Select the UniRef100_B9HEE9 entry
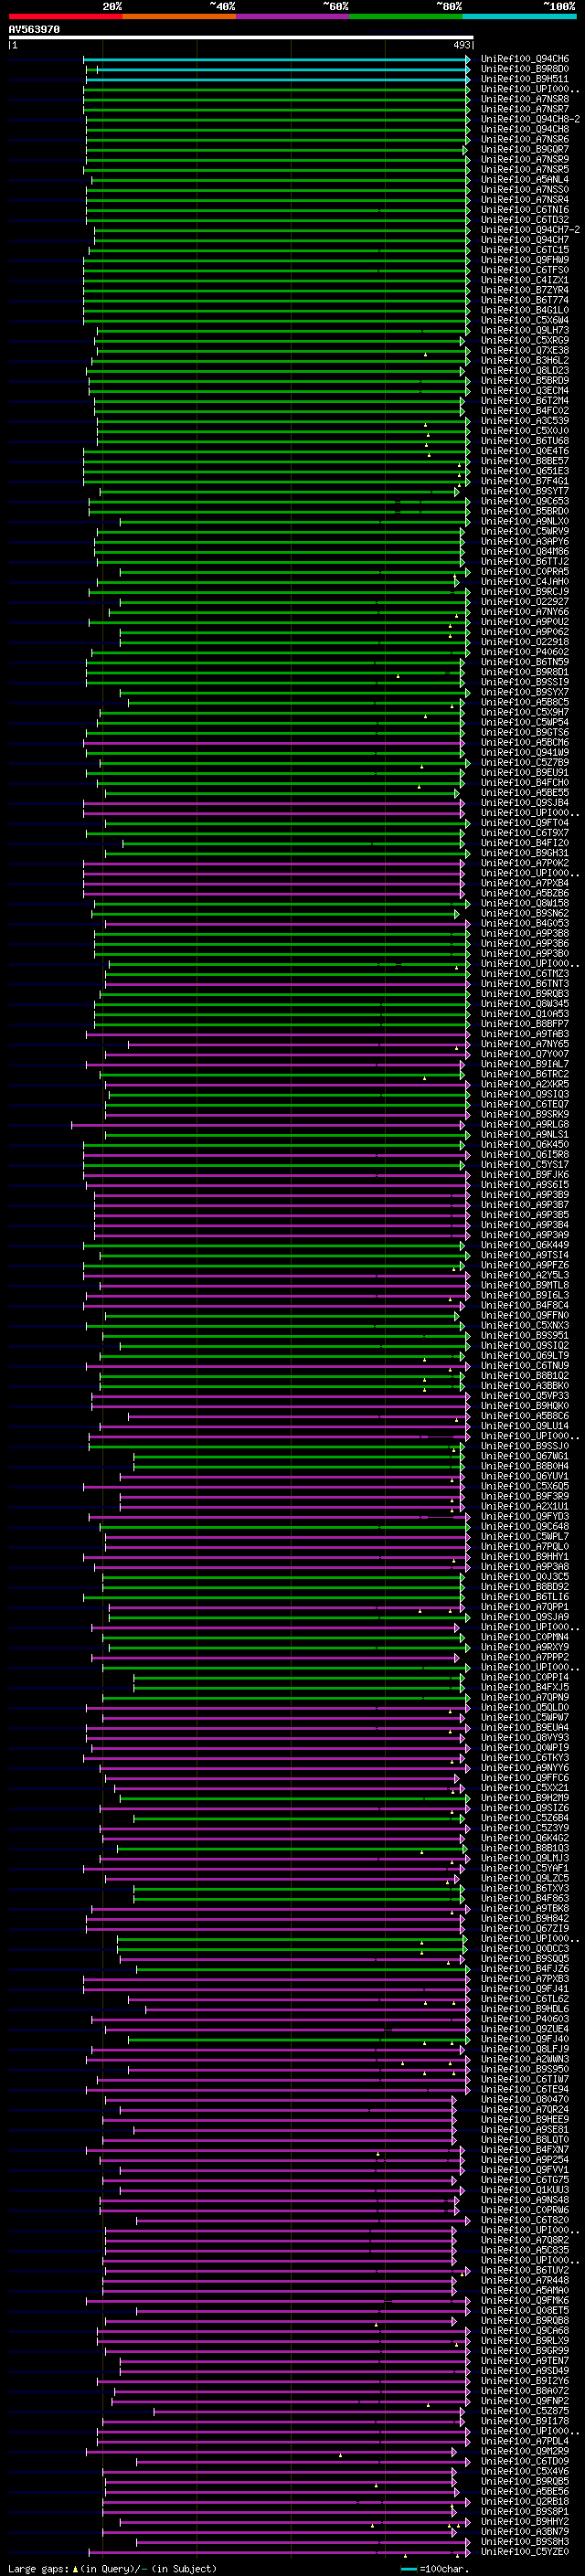Viewport: 585px width, 2576px height. (525, 2119)
